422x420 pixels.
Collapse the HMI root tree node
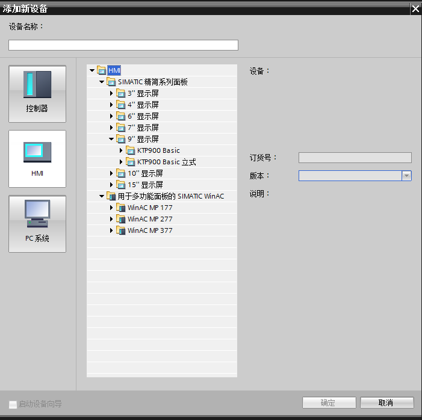click(92, 70)
